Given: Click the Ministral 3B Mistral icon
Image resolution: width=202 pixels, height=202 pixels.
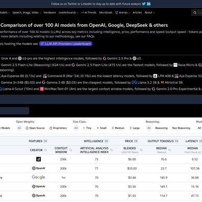Looking at the screenshot, I should (162, 83).
